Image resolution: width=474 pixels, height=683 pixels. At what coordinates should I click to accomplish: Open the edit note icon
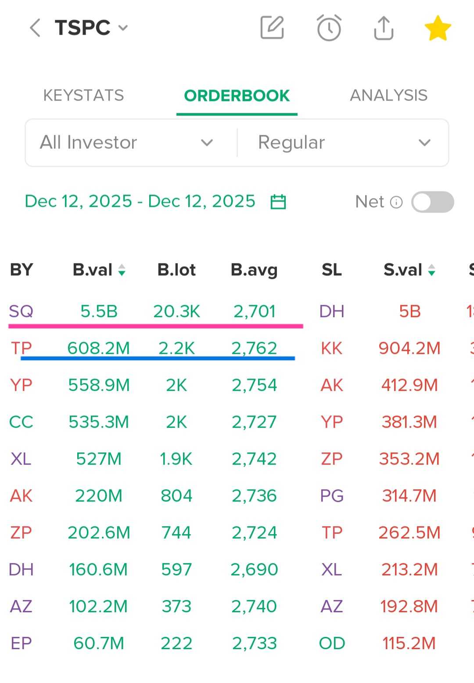272,28
